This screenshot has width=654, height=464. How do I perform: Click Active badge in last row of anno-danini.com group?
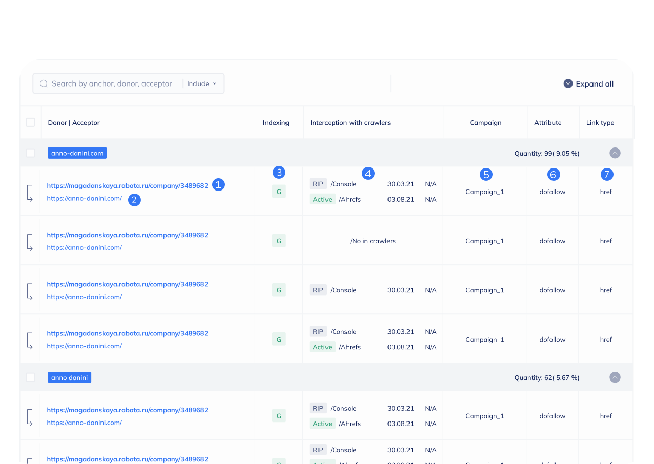(x=322, y=347)
